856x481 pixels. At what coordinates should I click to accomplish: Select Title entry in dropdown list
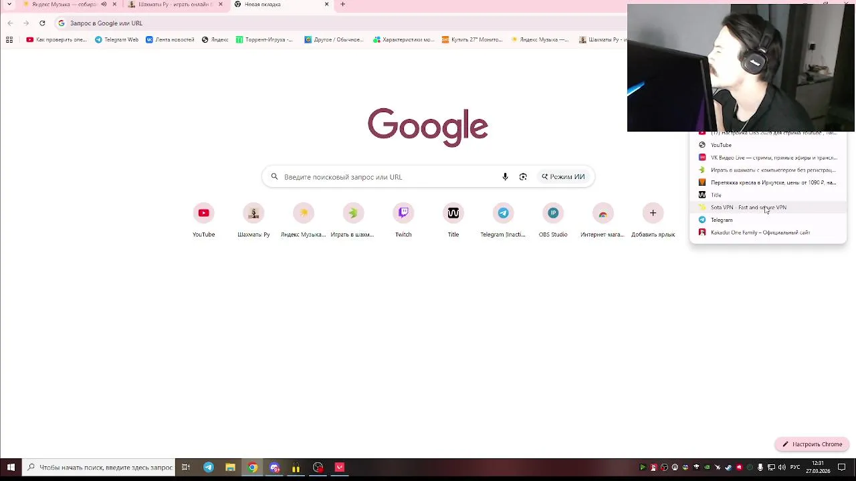768,195
